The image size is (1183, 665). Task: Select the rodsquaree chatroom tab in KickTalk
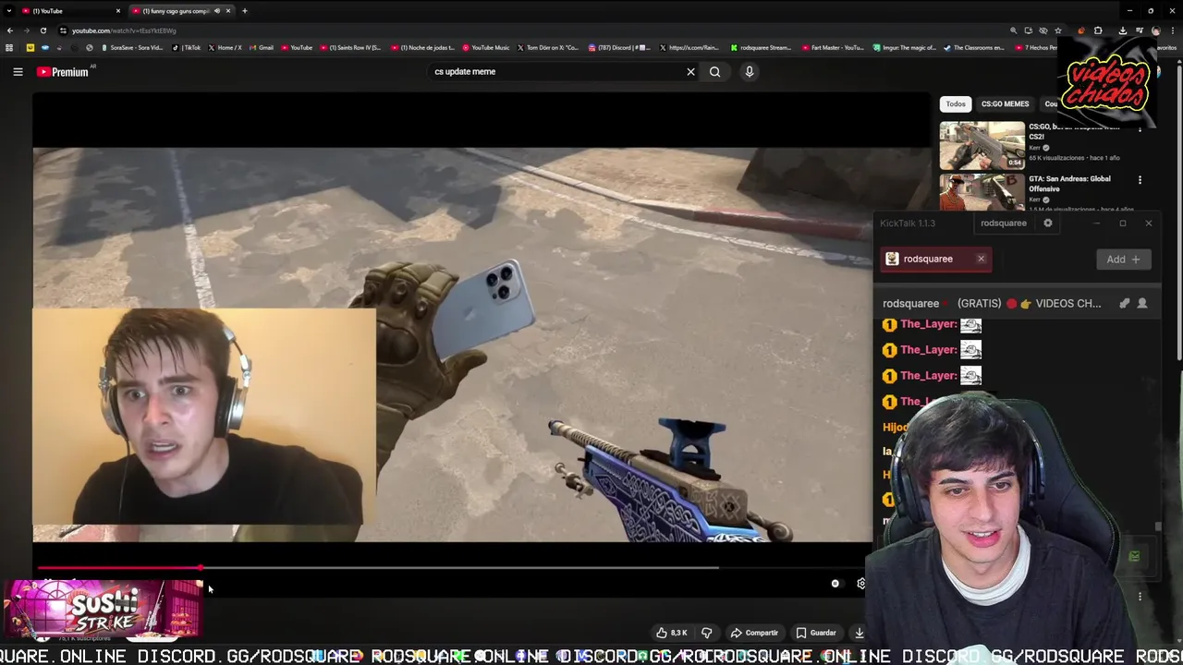click(935, 259)
